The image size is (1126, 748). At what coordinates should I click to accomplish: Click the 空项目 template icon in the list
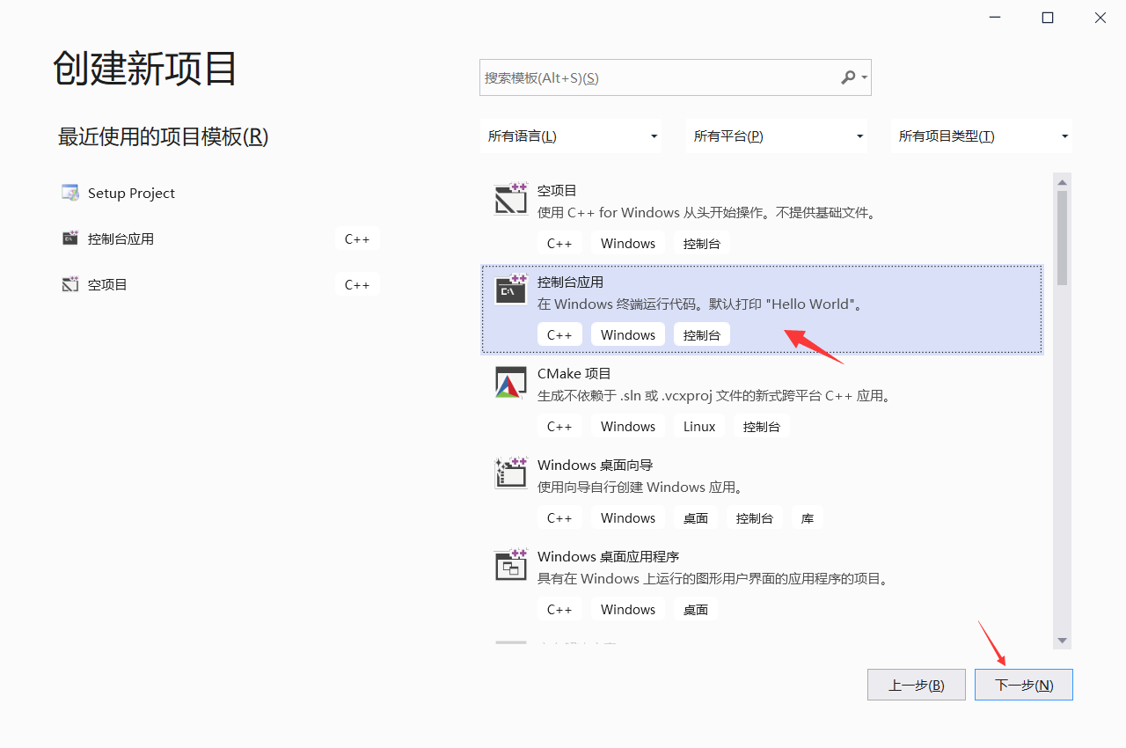coord(511,200)
